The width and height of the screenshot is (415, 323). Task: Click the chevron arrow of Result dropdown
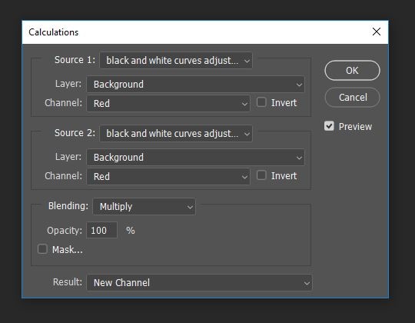point(307,283)
